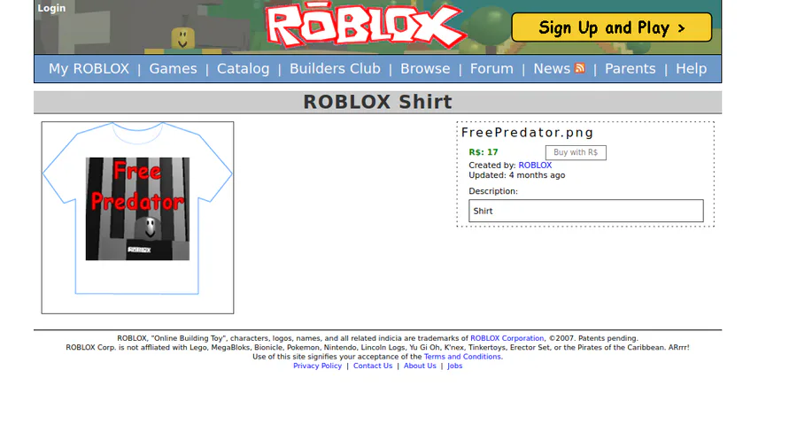Image resolution: width=797 pixels, height=424 pixels.
Task: Click the Login link
Action: tap(51, 8)
